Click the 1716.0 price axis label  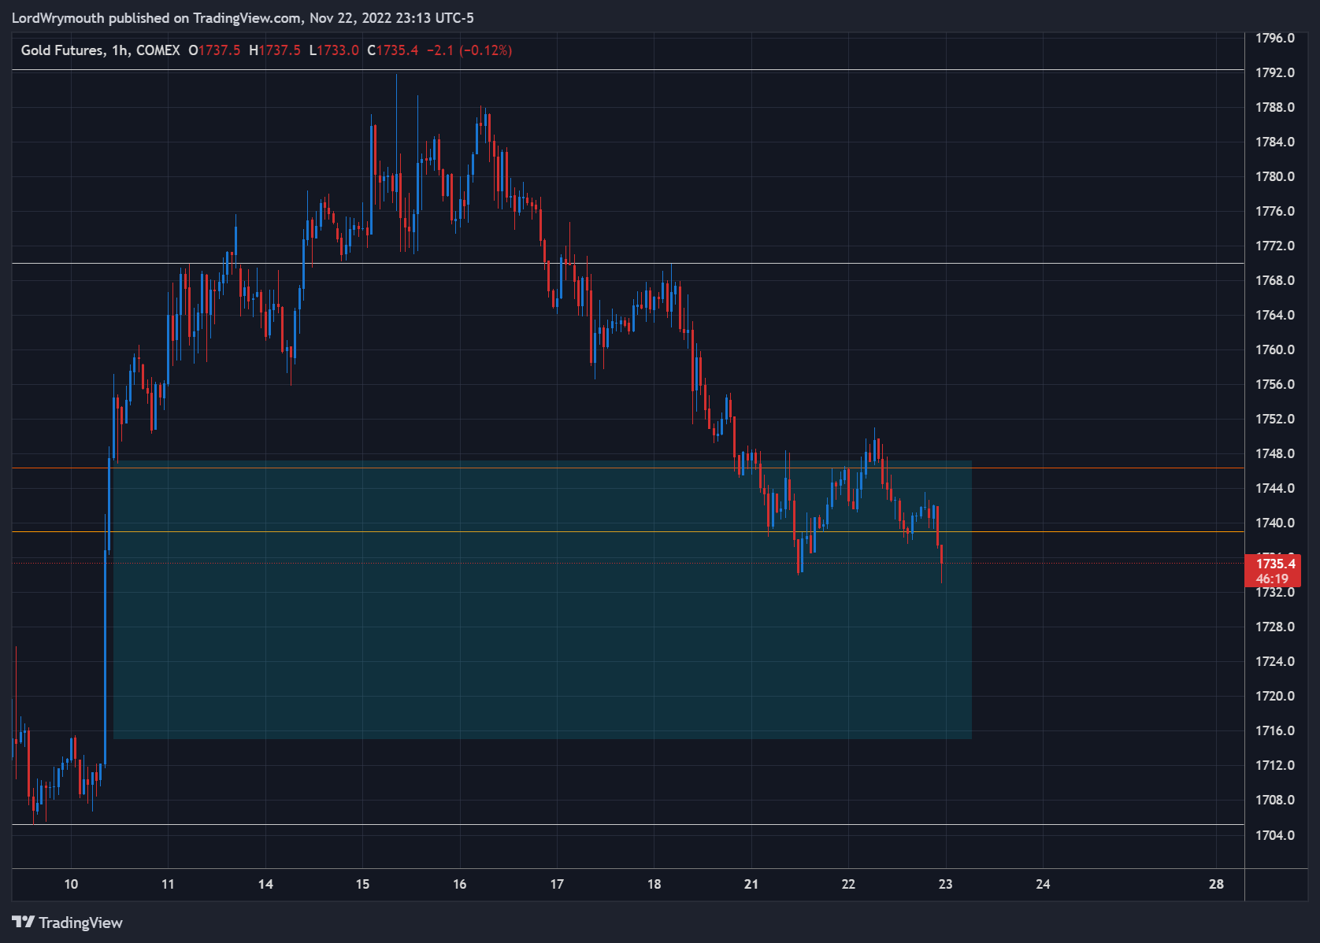1275,730
